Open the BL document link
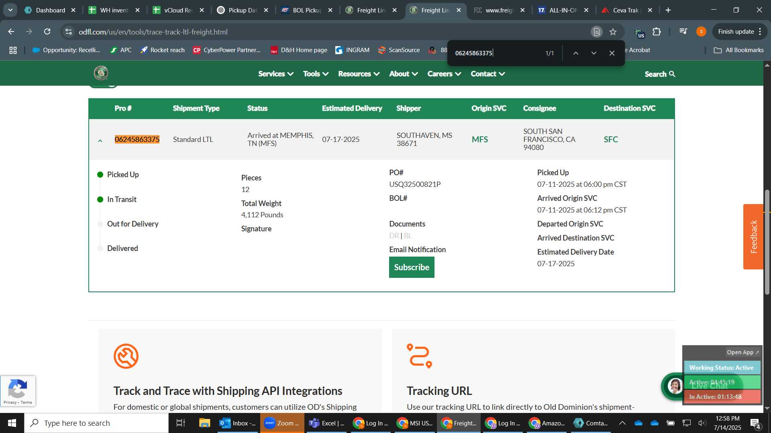 click(408, 236)
